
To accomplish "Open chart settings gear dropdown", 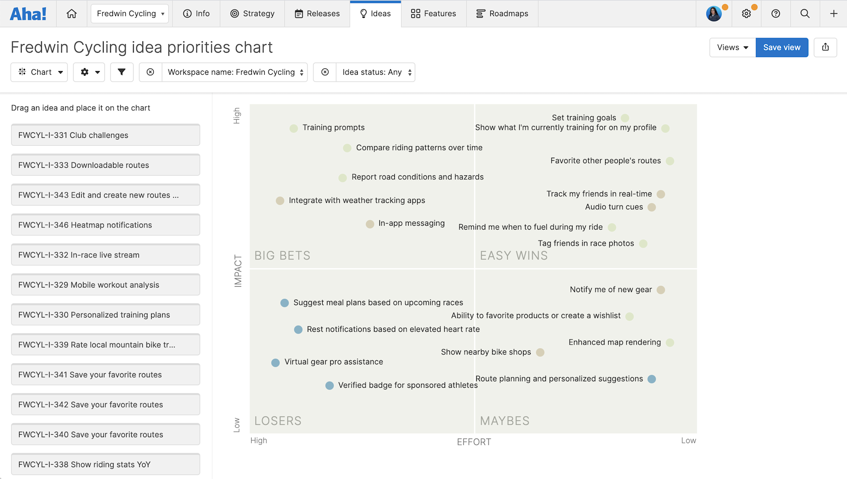I will pos(89,72).
